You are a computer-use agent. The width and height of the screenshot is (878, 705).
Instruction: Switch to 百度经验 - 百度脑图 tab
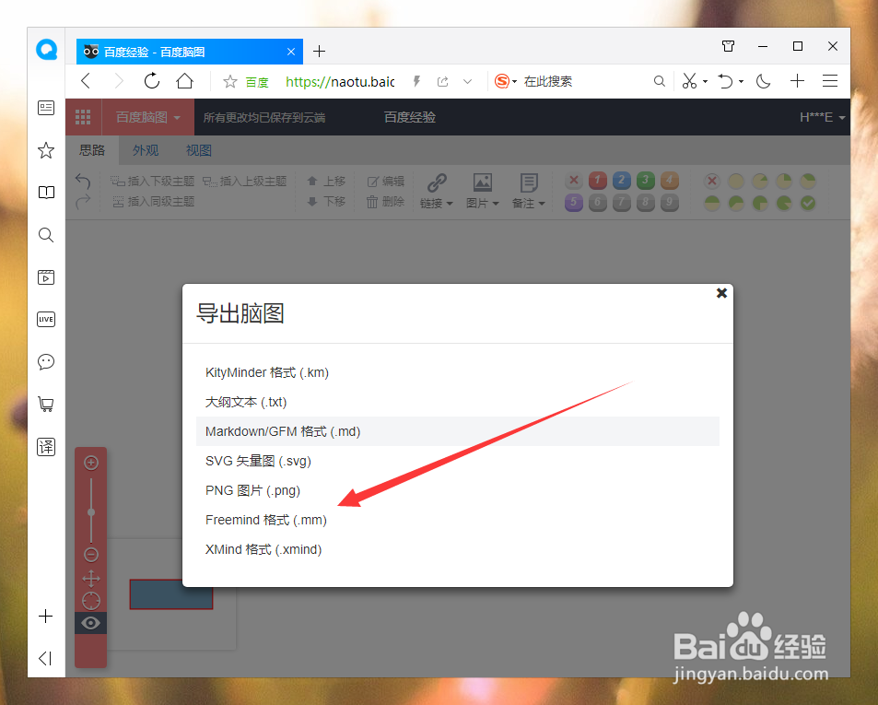tap(190, 52)
